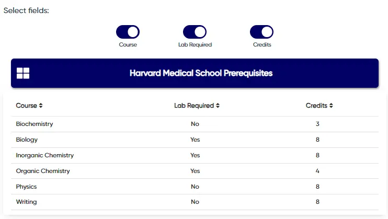Image resolution: width=388 pixels, height=219 pixels.
Task: Click the Inorganic Chemistry course cell
Action: pyautogui.click(x=45, y=156)
